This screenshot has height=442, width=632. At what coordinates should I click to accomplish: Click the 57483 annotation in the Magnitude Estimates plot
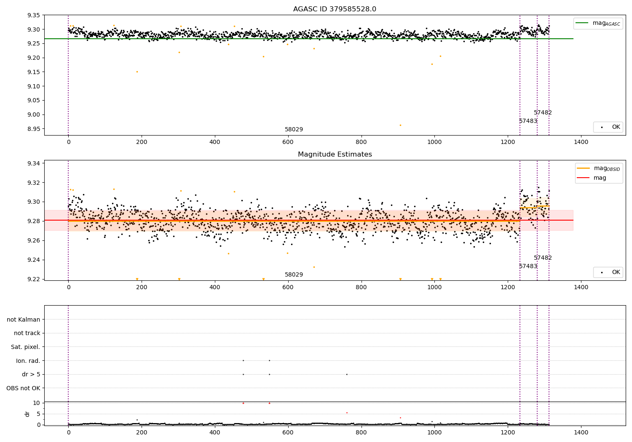(528, 266)
